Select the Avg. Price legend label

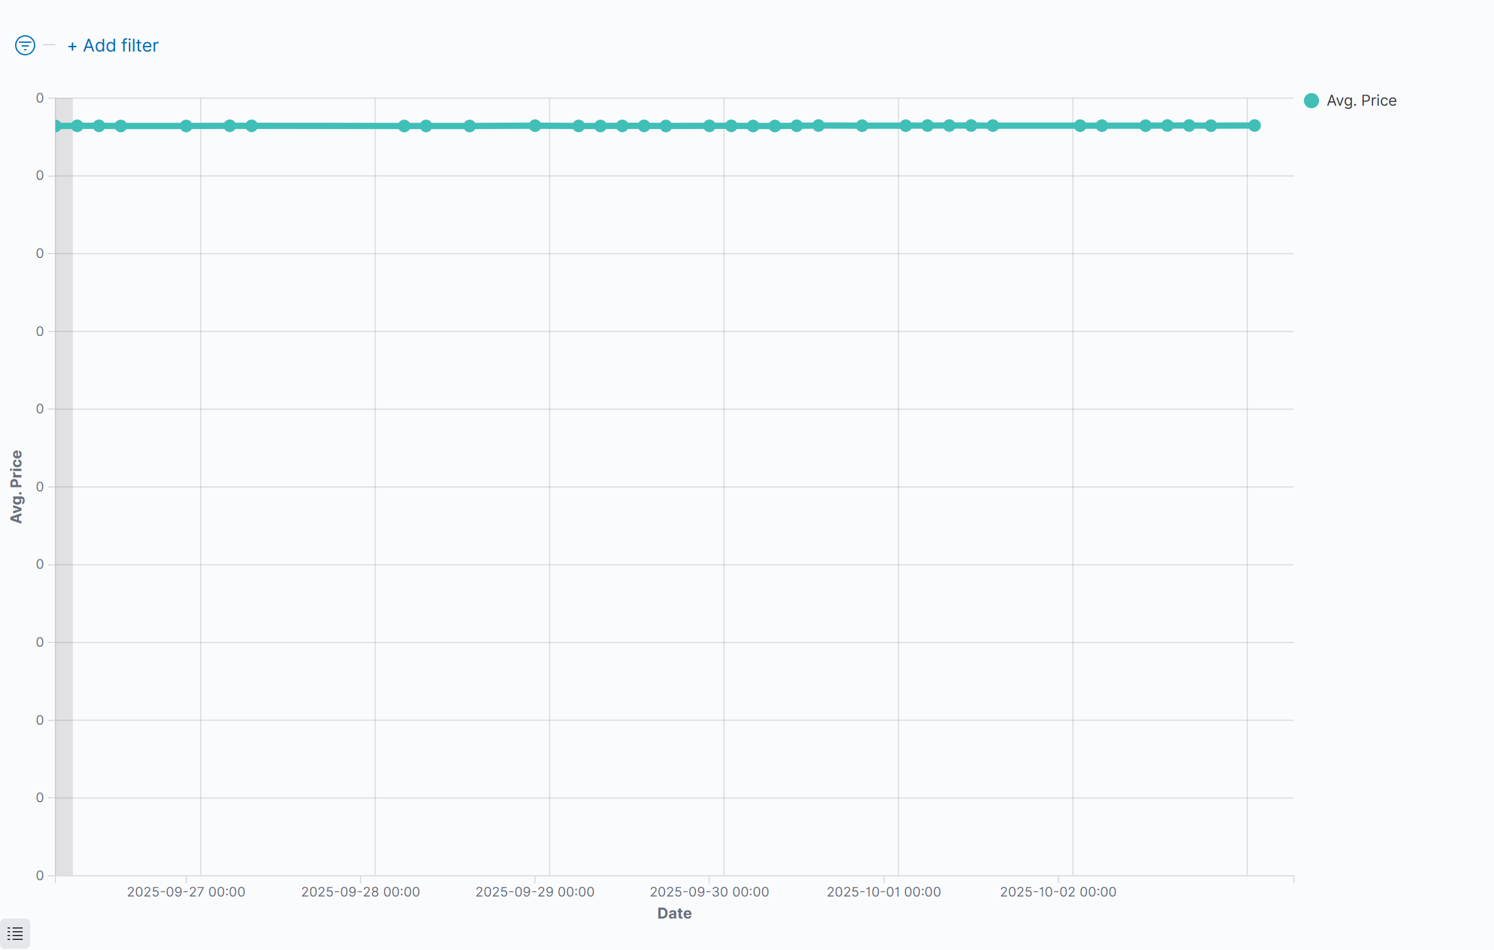[1361, 101]
